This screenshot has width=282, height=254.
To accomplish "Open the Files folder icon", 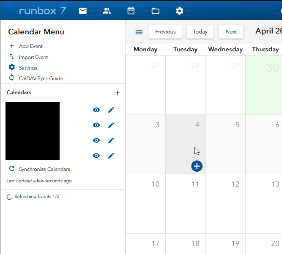I will [155, 11].
